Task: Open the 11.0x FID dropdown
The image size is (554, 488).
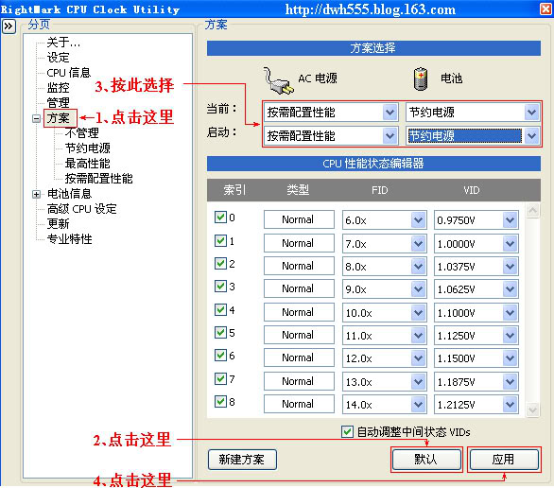Action: (x=418, y=335)
